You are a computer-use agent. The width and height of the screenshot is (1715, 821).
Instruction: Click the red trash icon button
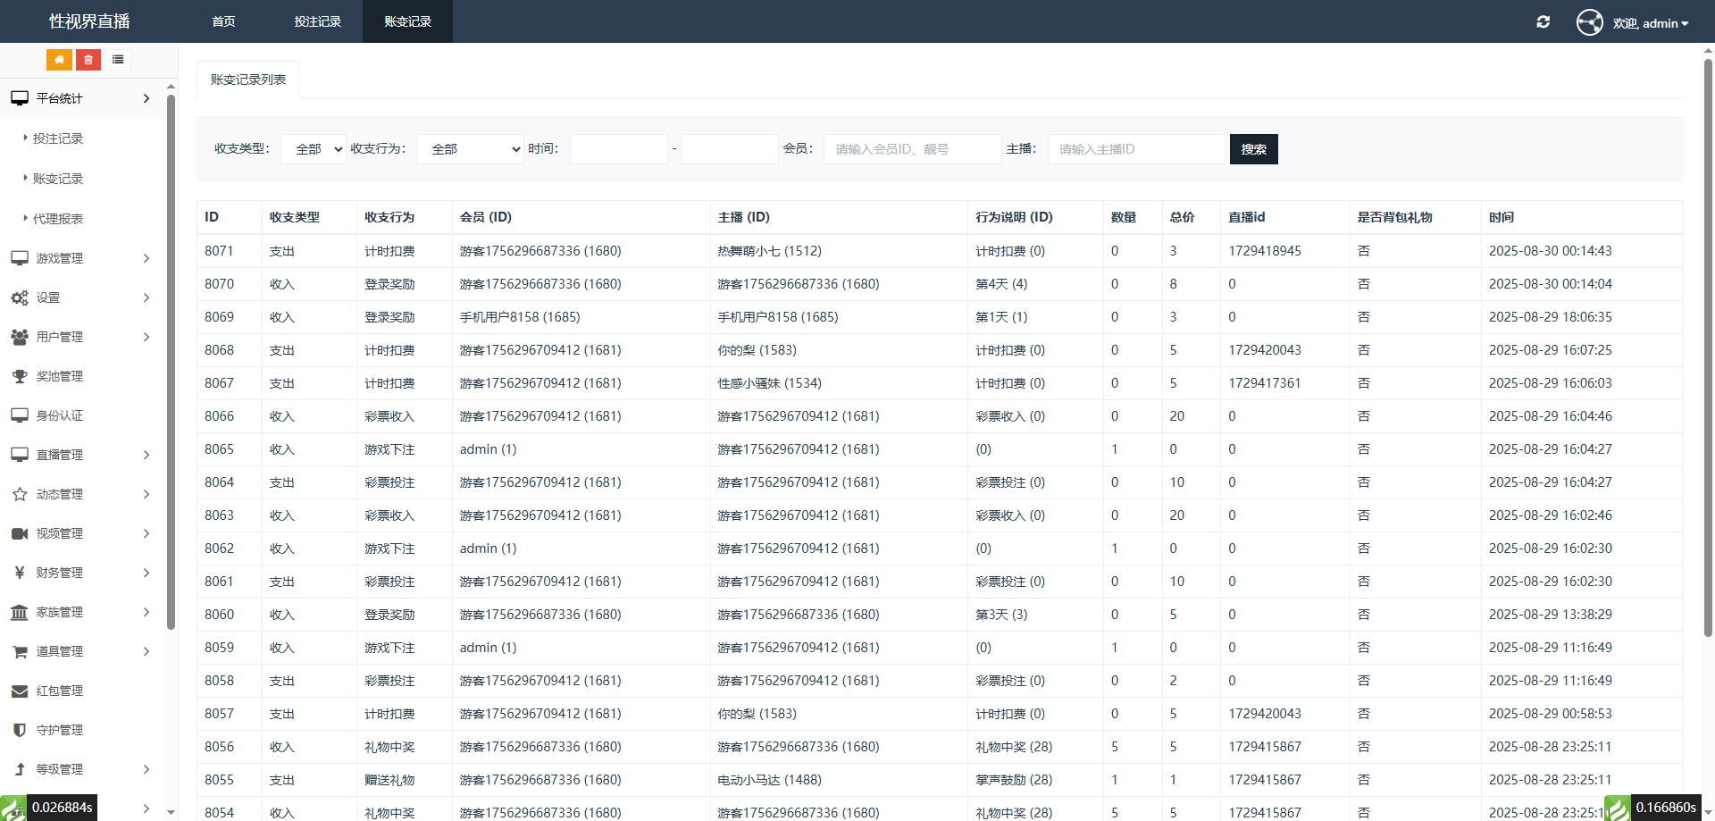88,60
